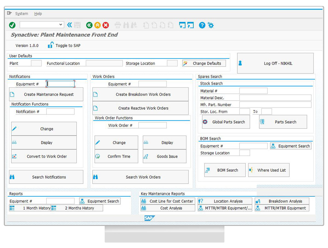Click the red Cancel icon in the toolbar
The image size is (328, 248).
coord(106,25)
